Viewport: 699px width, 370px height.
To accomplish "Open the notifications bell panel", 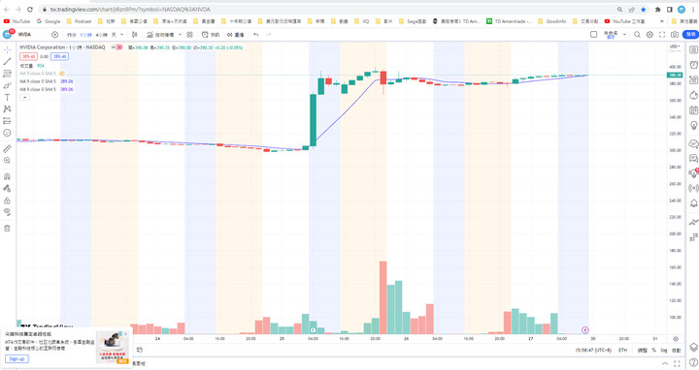I will click(x=693, y=203).
